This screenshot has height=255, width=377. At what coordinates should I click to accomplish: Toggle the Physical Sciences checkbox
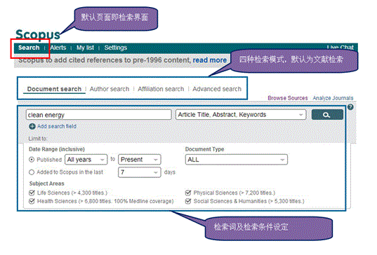pos(188,193)
